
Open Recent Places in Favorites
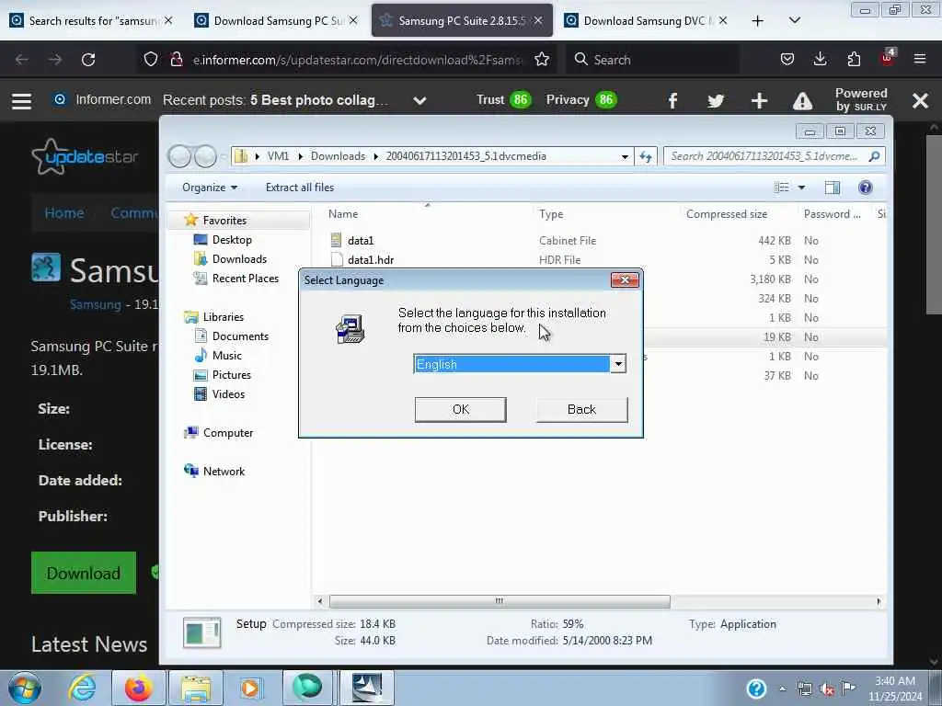(245, 278)
